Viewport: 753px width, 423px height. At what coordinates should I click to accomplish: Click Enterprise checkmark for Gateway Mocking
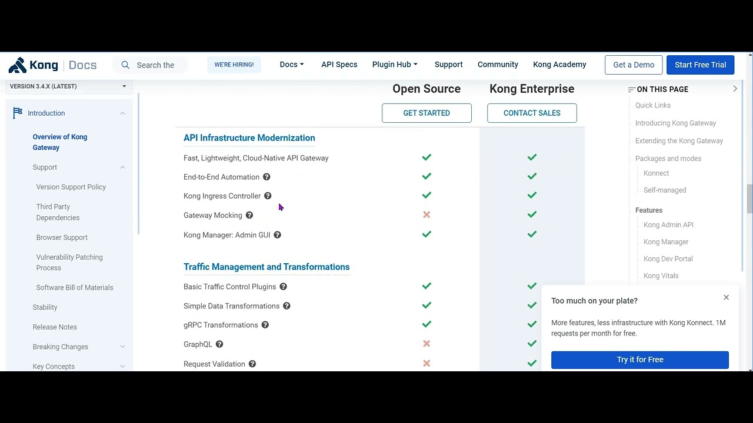tap(532, 214)
